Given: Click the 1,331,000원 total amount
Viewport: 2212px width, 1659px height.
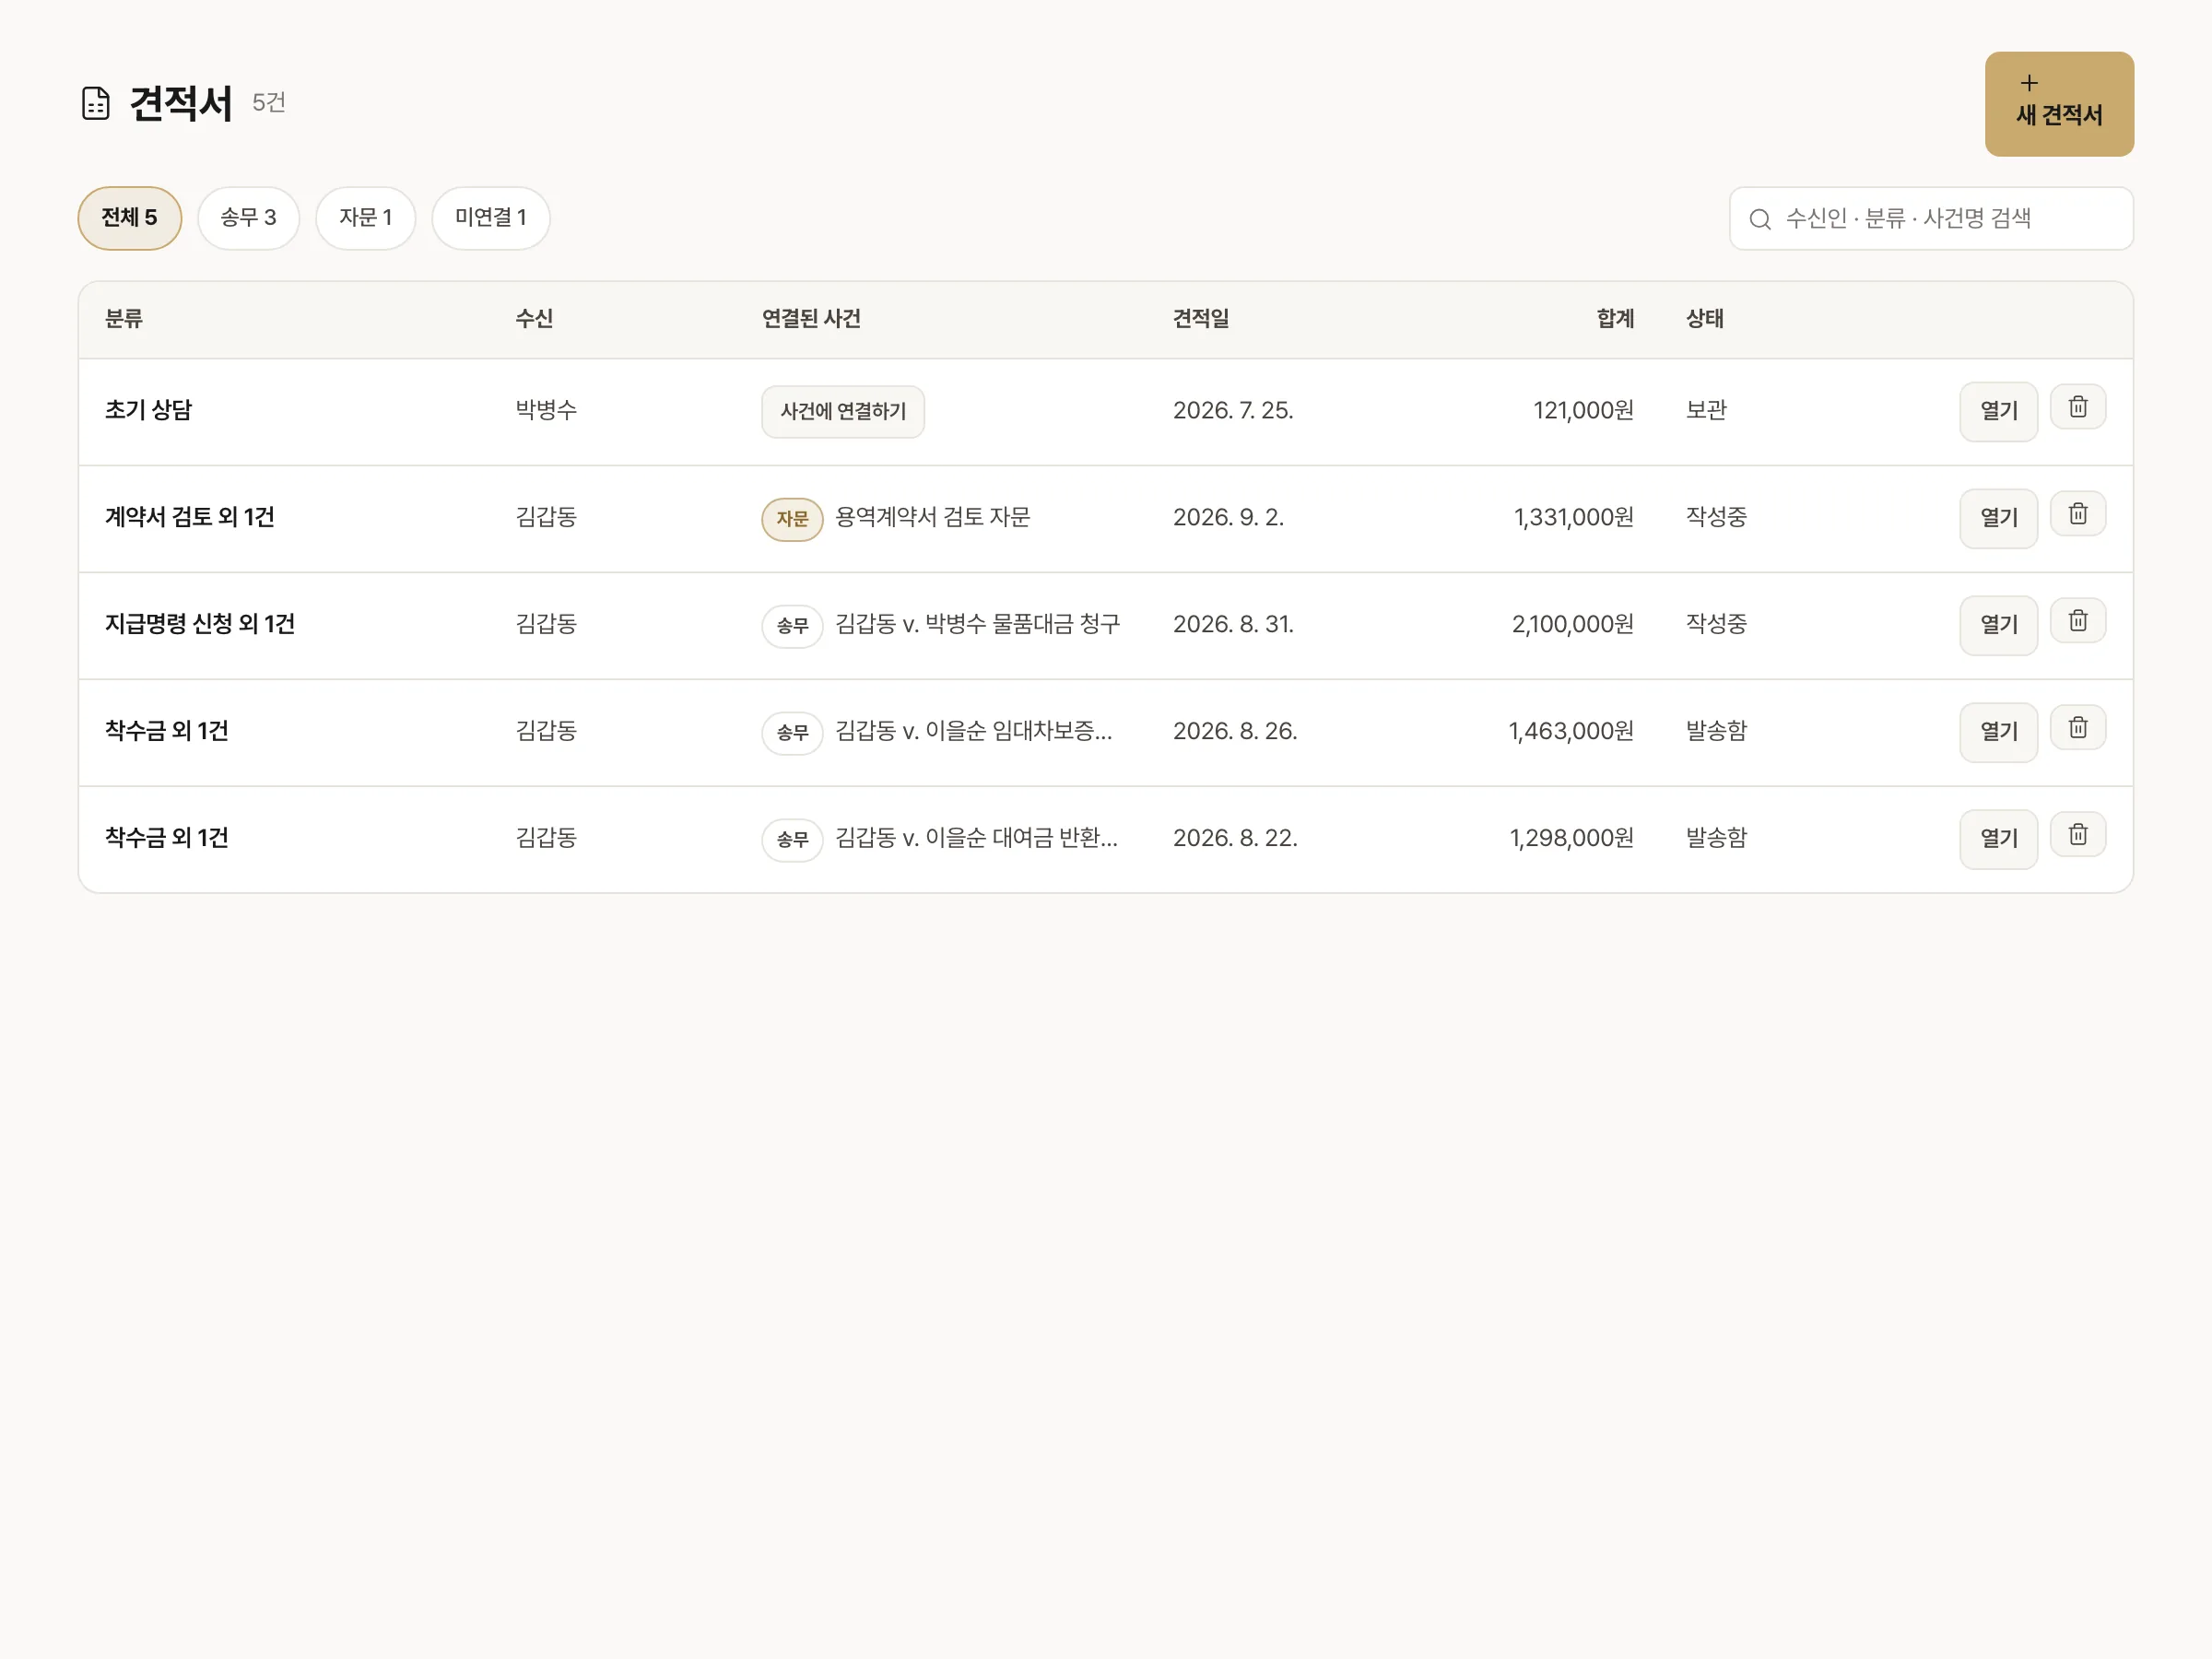Looking at the screenshot, I should tap(1574, 517).
